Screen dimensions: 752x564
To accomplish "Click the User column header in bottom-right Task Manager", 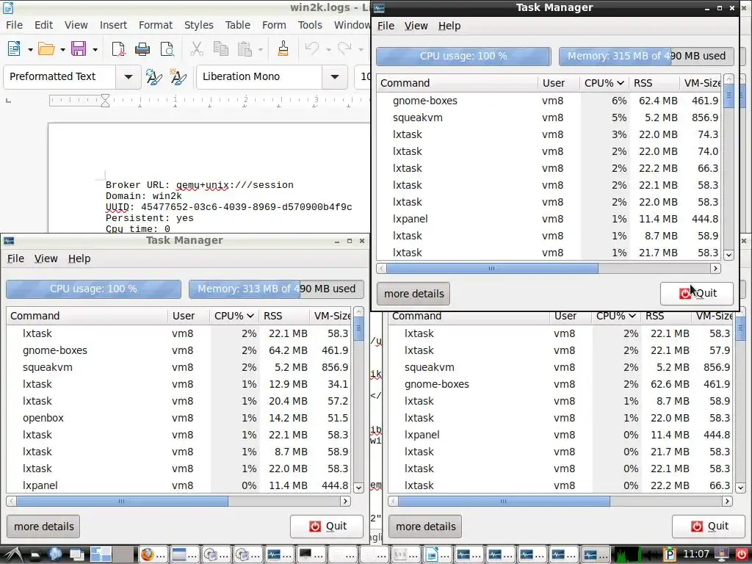I will click(x=571, y=316).
